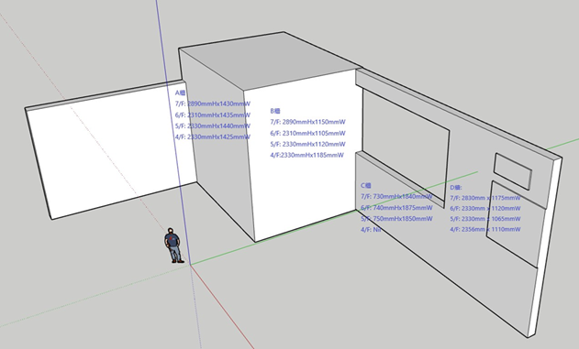
Task: Select the solid red axis line
Action: tap(222, 307)
